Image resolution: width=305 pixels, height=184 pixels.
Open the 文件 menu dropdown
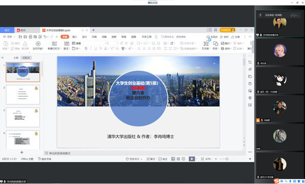pyautogui.click(x=9, y=37)
